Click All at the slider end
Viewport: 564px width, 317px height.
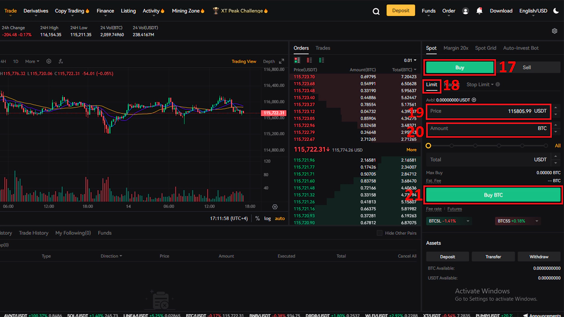(558, 146)
